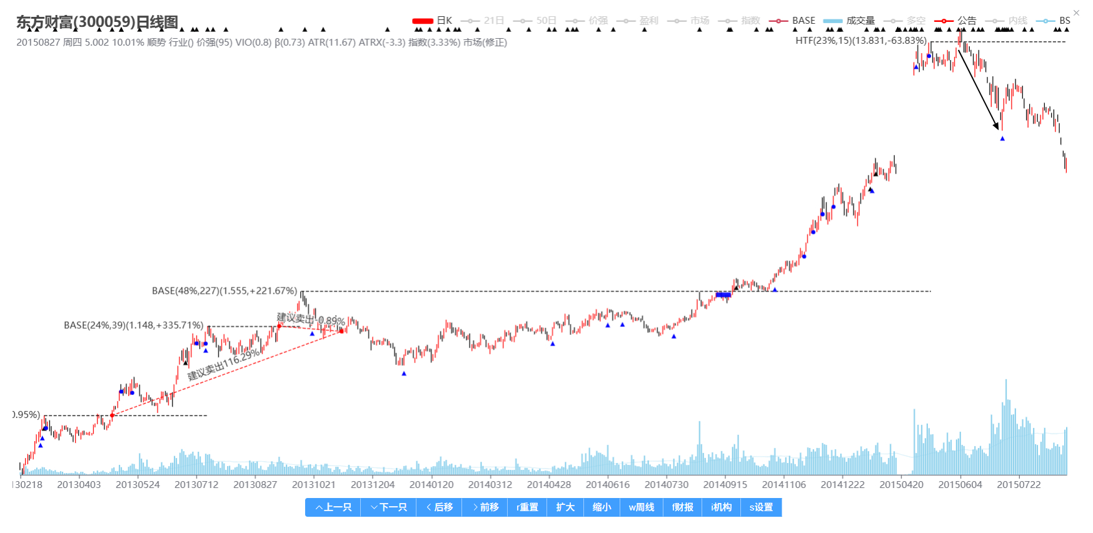Click the 20130524 date on the axis
Viewport: 1093px width, 533px height.
138,485
